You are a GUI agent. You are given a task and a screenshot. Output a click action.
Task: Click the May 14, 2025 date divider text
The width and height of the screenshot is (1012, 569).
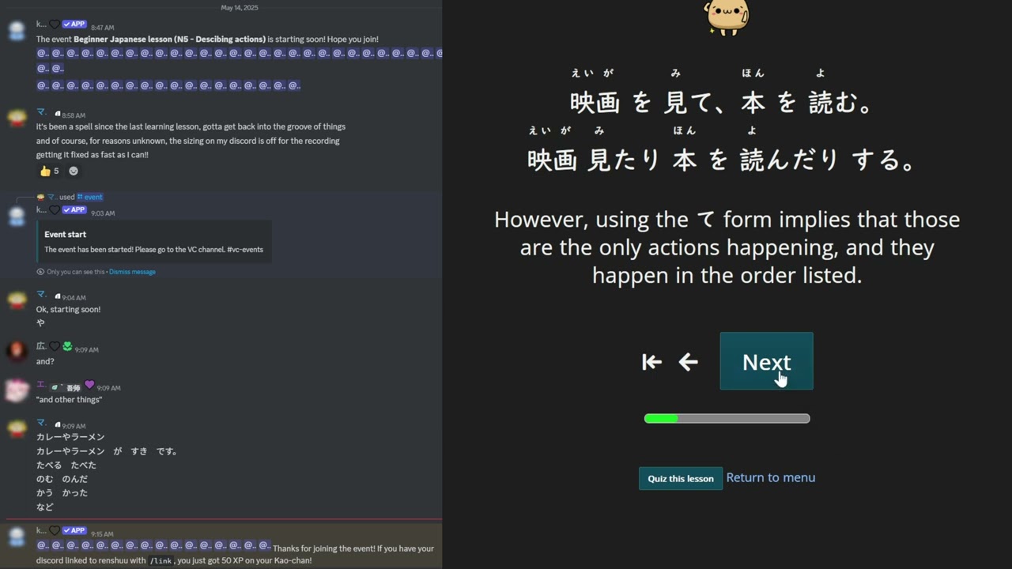pyautogui.click(x=240, y=8)
